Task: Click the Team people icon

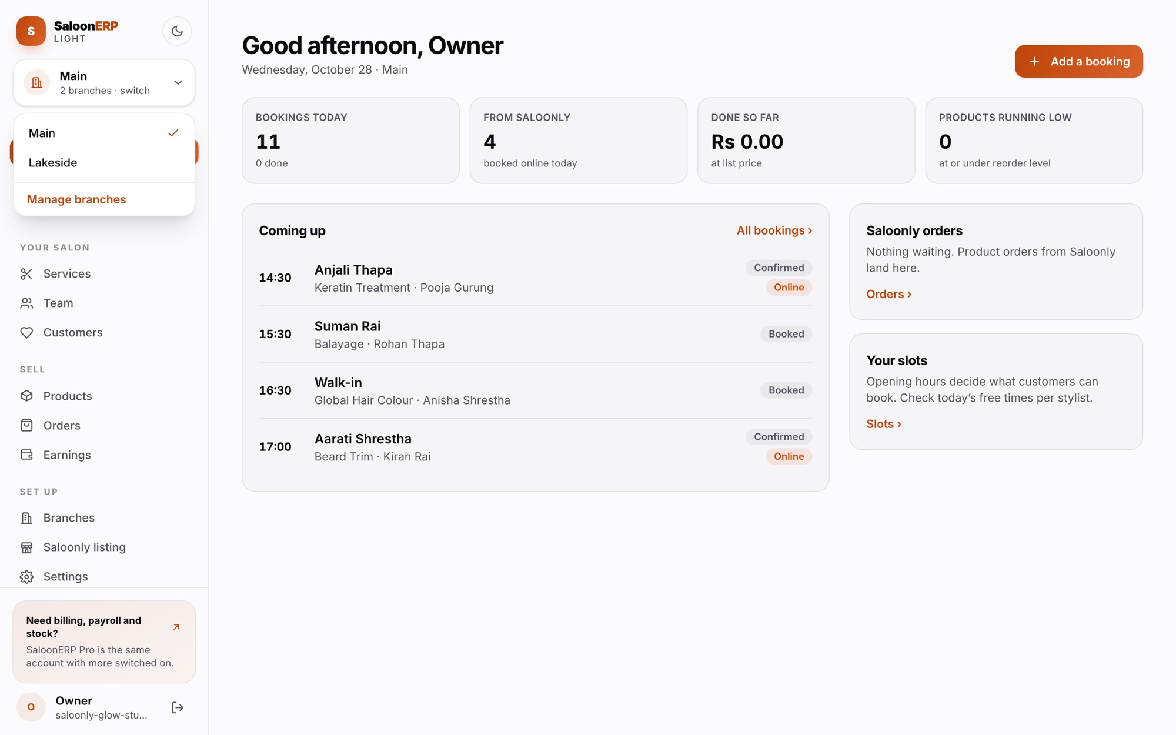Action: [26, 303]
